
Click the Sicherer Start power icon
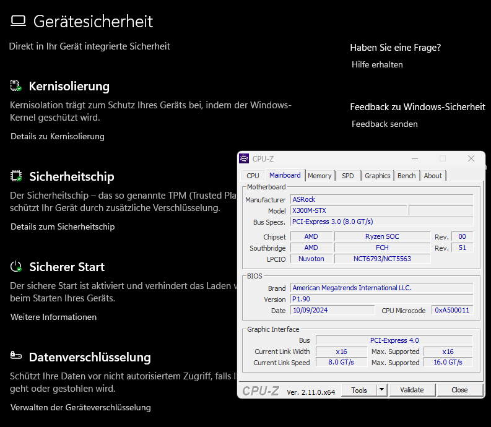coord(16,266)
